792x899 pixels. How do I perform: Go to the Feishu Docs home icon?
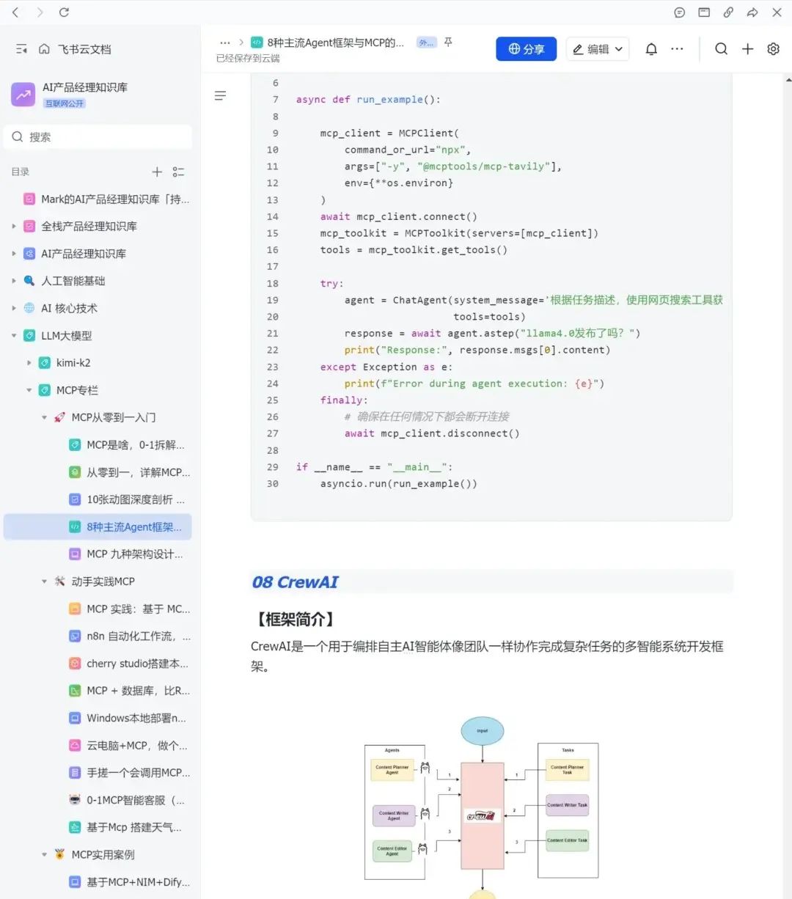pyautogui.click(x=44, y=49)
